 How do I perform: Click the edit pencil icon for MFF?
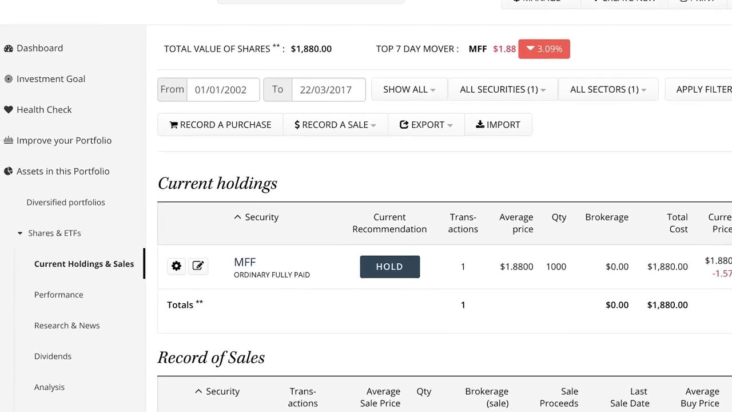pyautogui.click(x=198, y=266)
